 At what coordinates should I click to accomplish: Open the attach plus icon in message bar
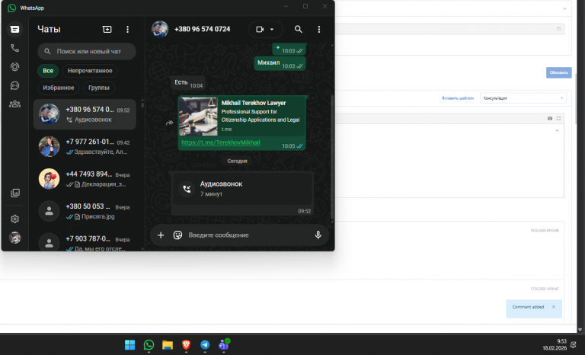click(161, 235)
